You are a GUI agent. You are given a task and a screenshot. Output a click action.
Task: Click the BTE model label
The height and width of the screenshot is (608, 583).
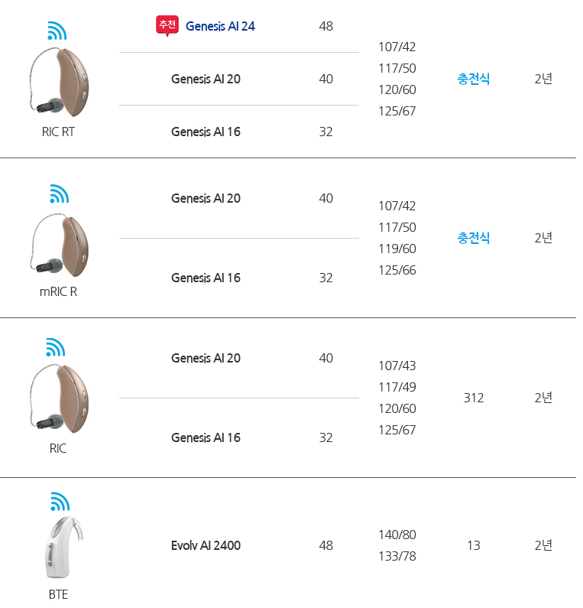pos(58,594)
